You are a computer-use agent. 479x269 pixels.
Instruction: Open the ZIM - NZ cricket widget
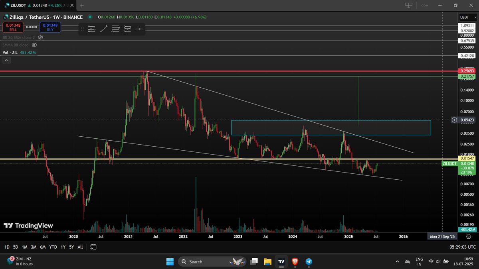point(20,261)
